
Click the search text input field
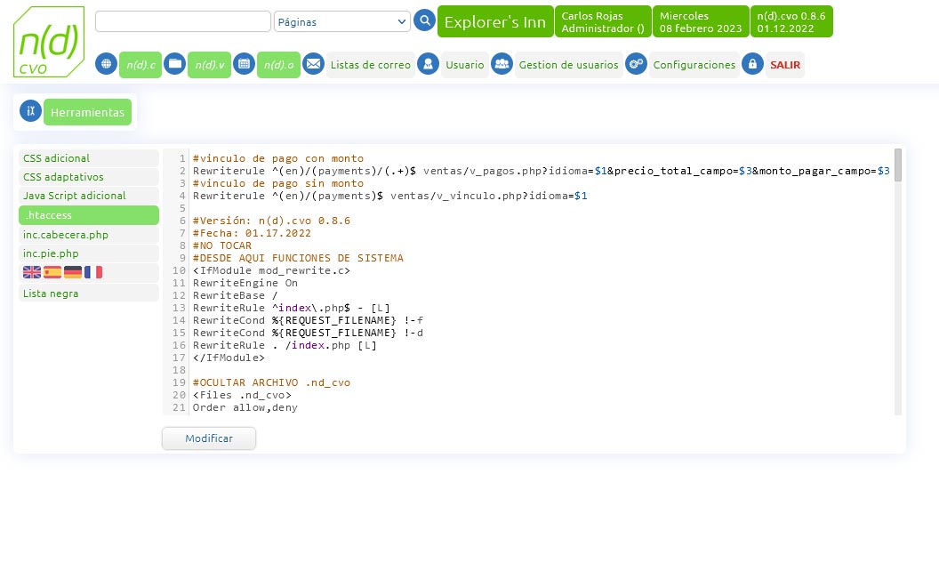point(183,21)
